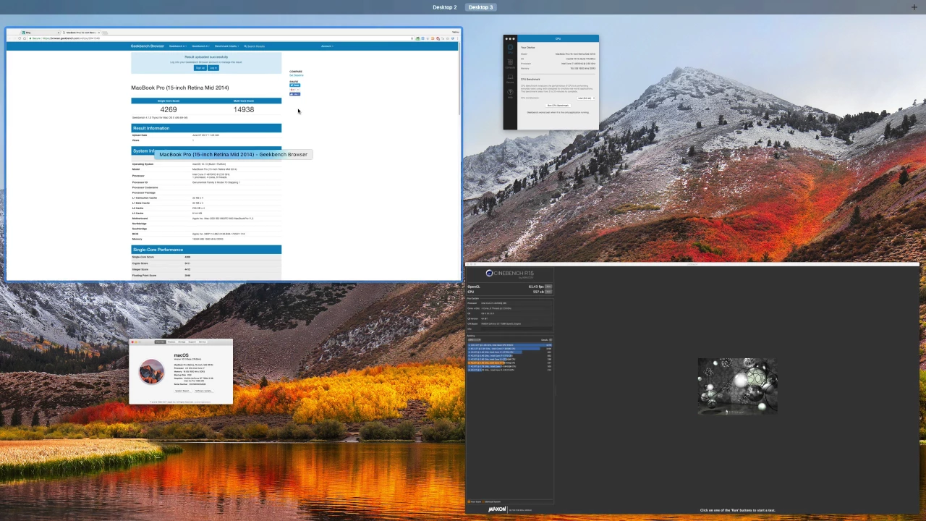This screenshot has width=926, height=521.
Task: Open Geekbench 3 dropdown in navbar
Action: coord(200,46)
